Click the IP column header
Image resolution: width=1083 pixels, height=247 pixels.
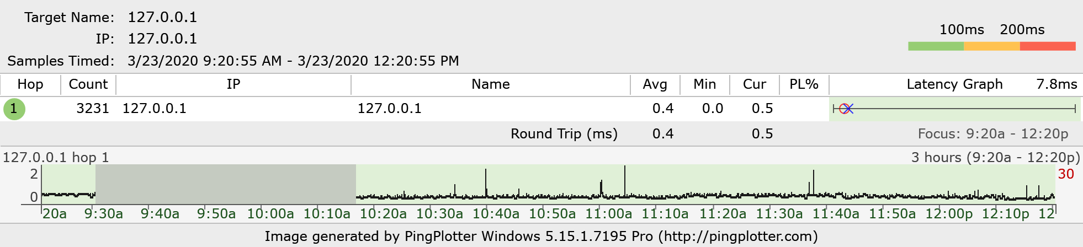click(233, 84)
